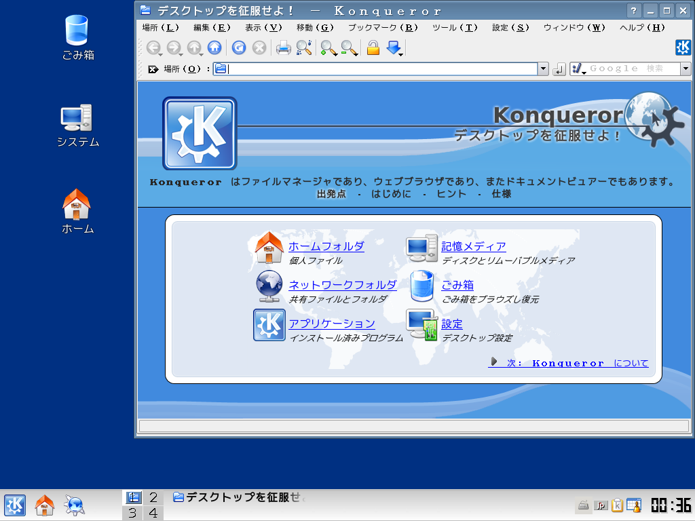Viewport: 695px width, 521px height.
Task: Click the jp keyboard layout tray icon
Action: pyautogui.click(x=601, y=505)
